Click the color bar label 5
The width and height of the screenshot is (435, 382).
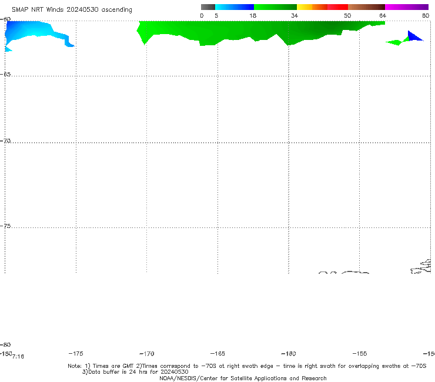(x=216, y=15)
